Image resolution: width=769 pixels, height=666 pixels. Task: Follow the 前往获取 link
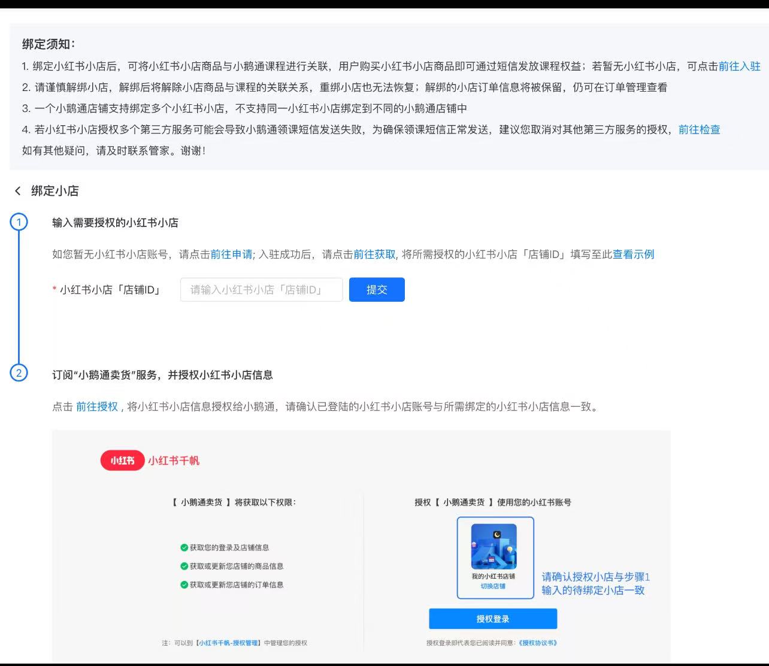pyautogui.click(x=374, y=254)
